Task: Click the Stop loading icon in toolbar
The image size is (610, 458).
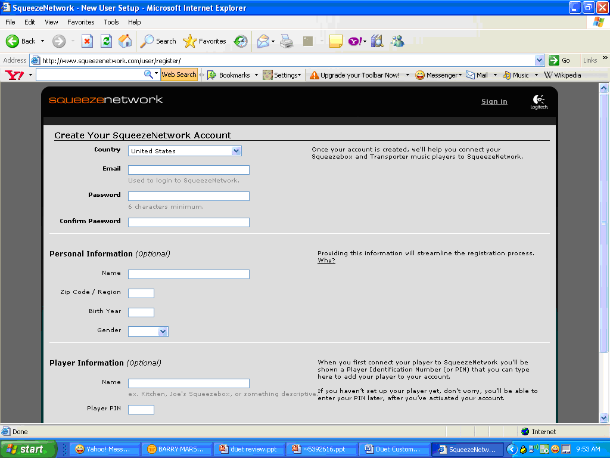Action: pos(87,41)
